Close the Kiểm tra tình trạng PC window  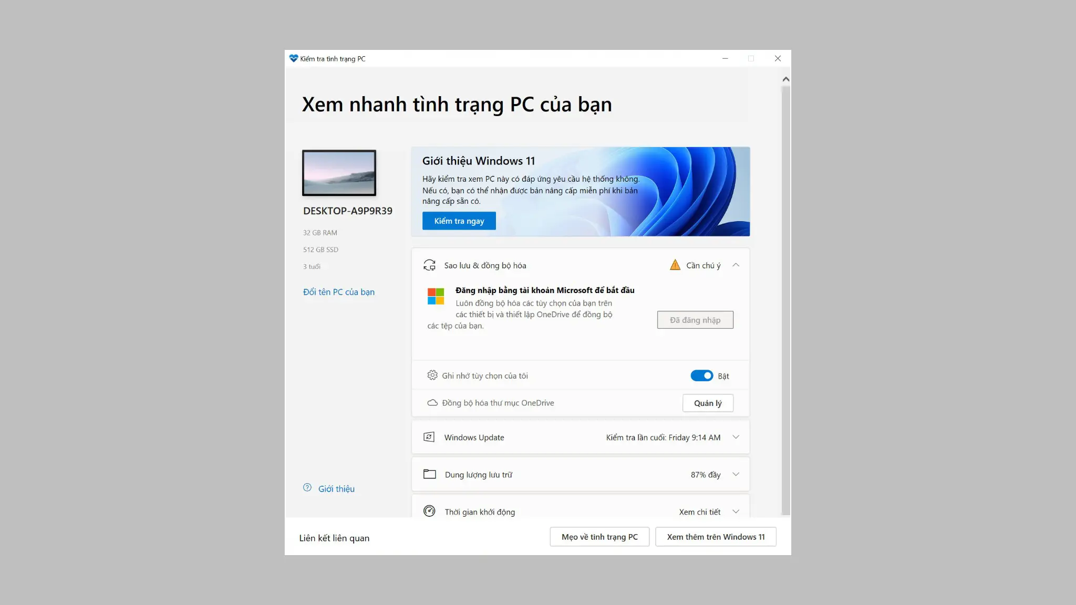[x=778, y=58]
